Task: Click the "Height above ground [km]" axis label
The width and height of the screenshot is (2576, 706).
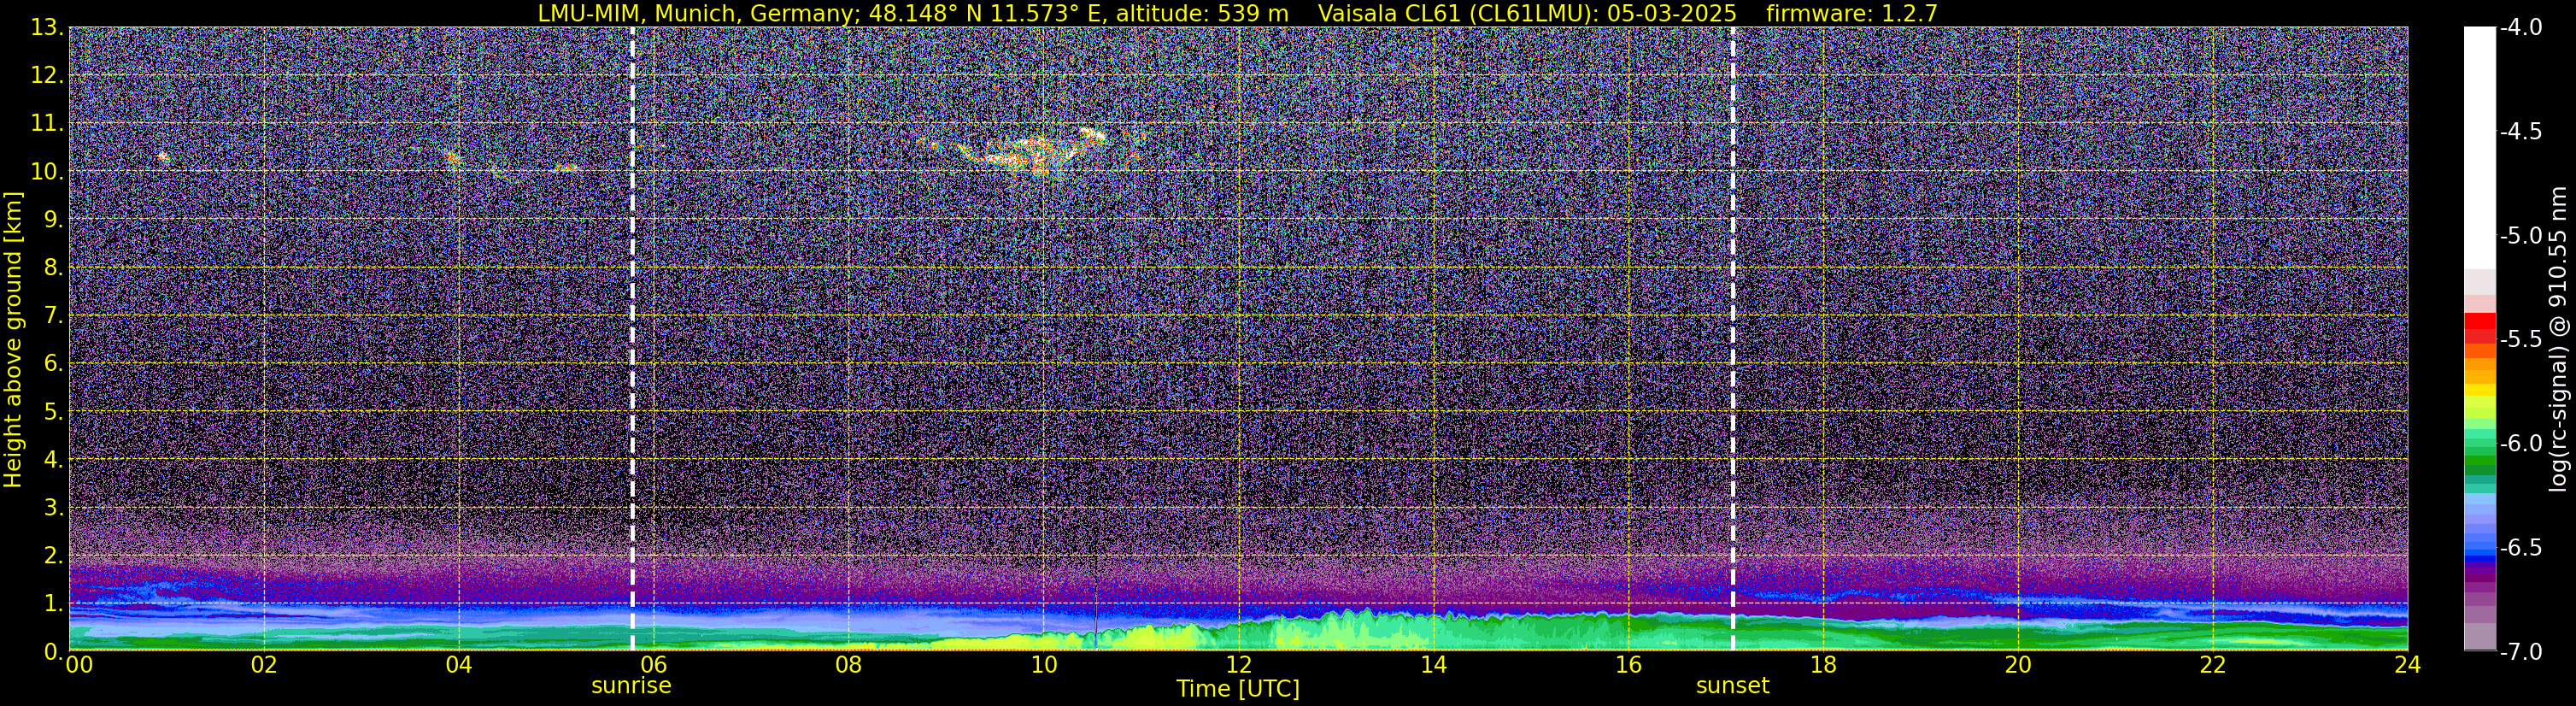Action: (12, 340)
